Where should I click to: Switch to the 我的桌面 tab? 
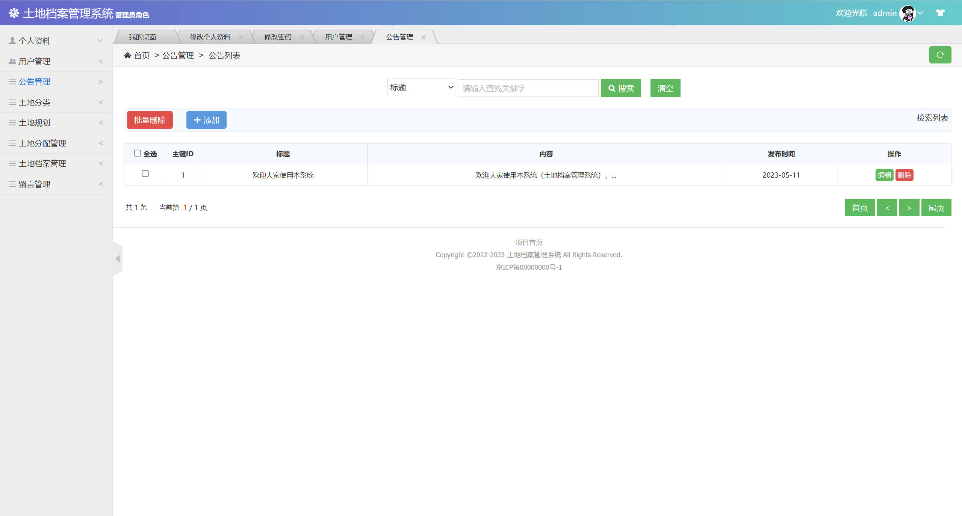coord(143,36)
